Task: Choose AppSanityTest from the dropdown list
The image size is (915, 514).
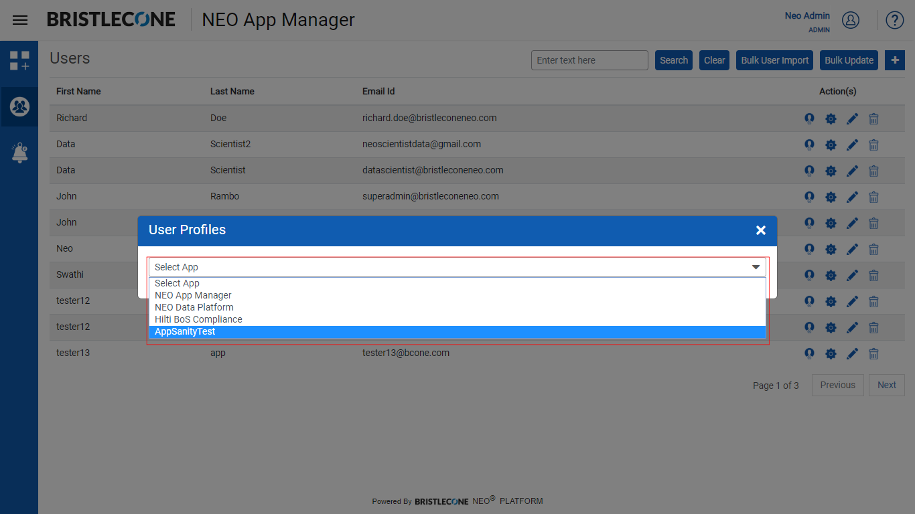Action: 457,332
